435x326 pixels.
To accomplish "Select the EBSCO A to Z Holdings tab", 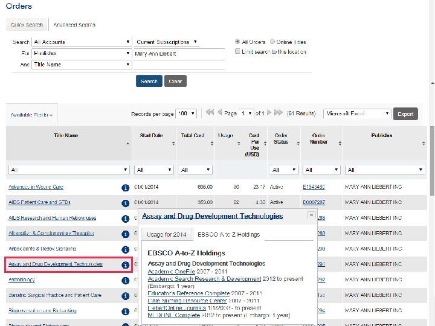I will click(228, 234).
